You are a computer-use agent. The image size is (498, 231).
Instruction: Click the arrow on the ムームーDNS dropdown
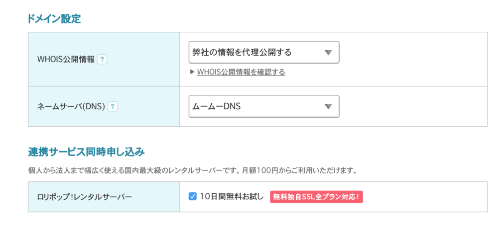(x=328, y=107)
